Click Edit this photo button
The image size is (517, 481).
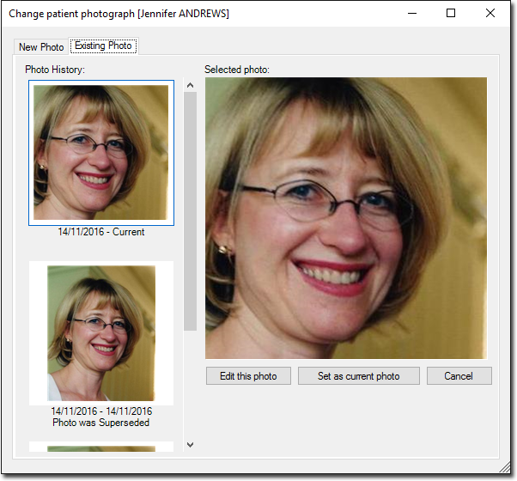pyautogui.click(x=248, y=376)
